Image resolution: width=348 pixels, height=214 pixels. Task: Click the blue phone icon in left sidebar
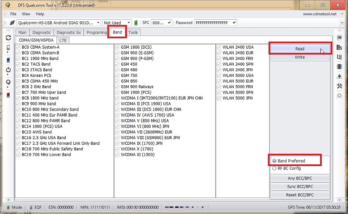(8, 60)
